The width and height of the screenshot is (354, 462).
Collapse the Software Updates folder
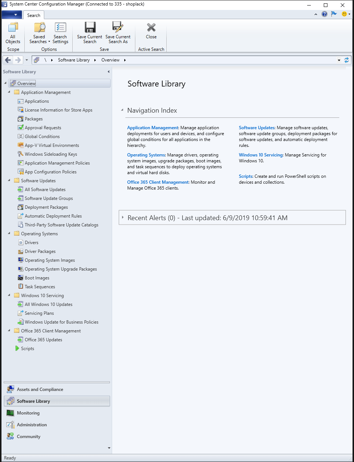(x=9, y=180)
